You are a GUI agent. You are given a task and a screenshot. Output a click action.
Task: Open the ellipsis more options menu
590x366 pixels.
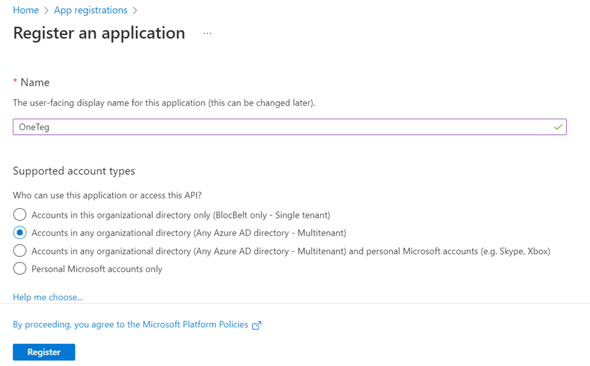pos(208,33)
